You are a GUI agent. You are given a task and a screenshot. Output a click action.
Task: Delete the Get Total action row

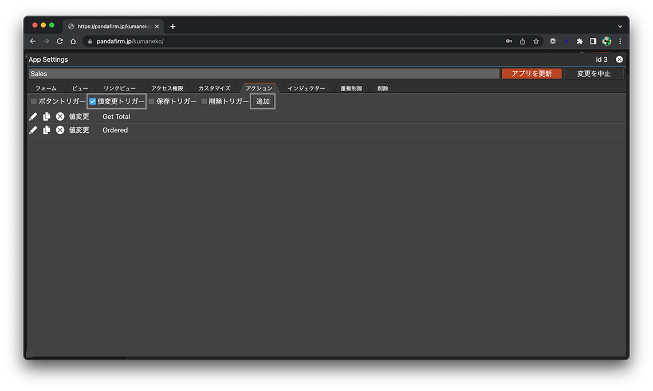click(60, 117)
